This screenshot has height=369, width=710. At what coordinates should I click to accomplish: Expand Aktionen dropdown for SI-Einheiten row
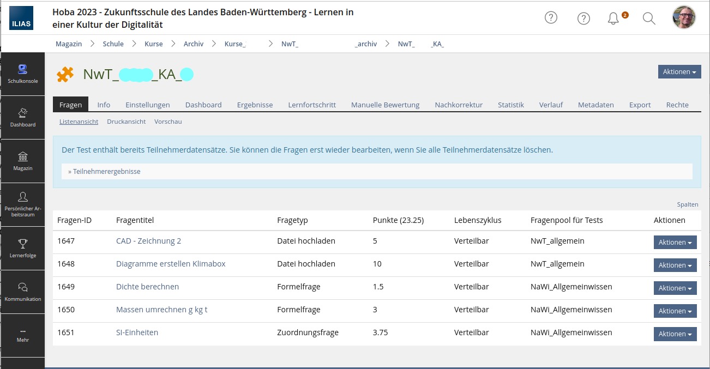(x=675, y=334)
